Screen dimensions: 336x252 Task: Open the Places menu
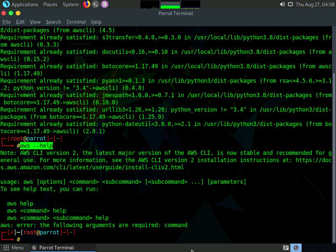click(50, 4)
